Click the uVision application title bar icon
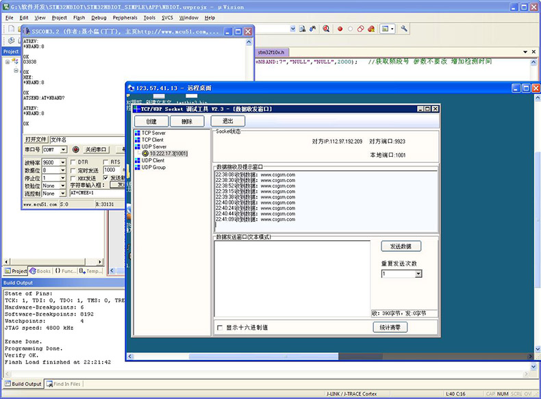Viewport: 541px width, 399px height. click(x=6, y=7)
